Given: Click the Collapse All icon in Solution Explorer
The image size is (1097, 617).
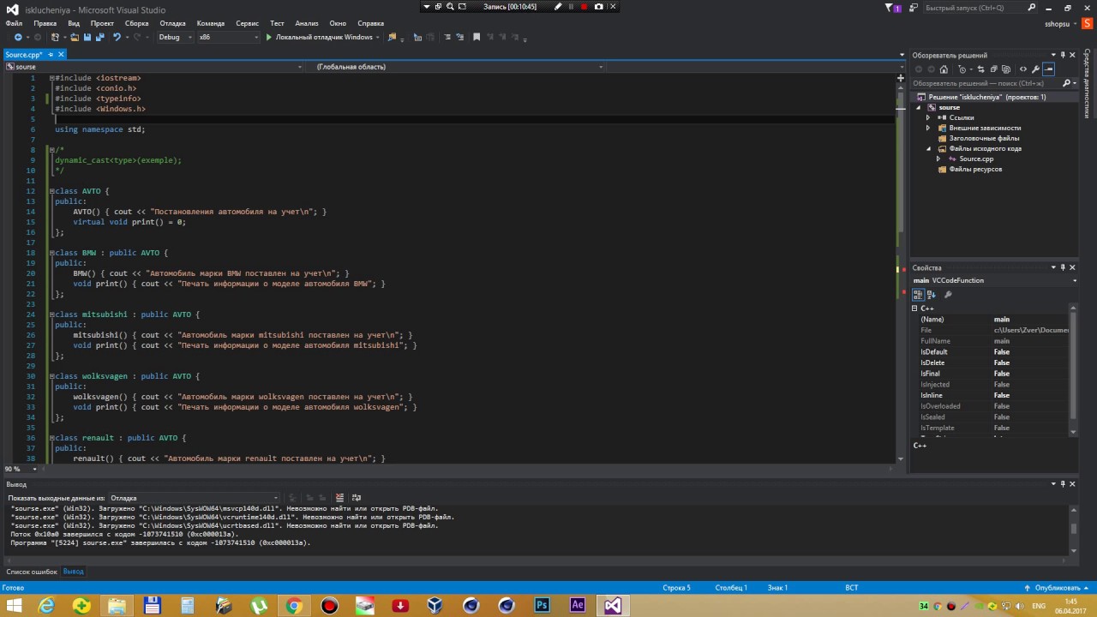Looking at the screenshot, I should coord(995,69).
